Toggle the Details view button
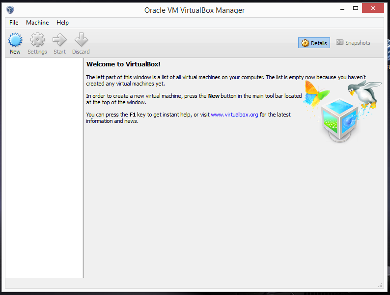390x295 pixels. pos(314,43)
